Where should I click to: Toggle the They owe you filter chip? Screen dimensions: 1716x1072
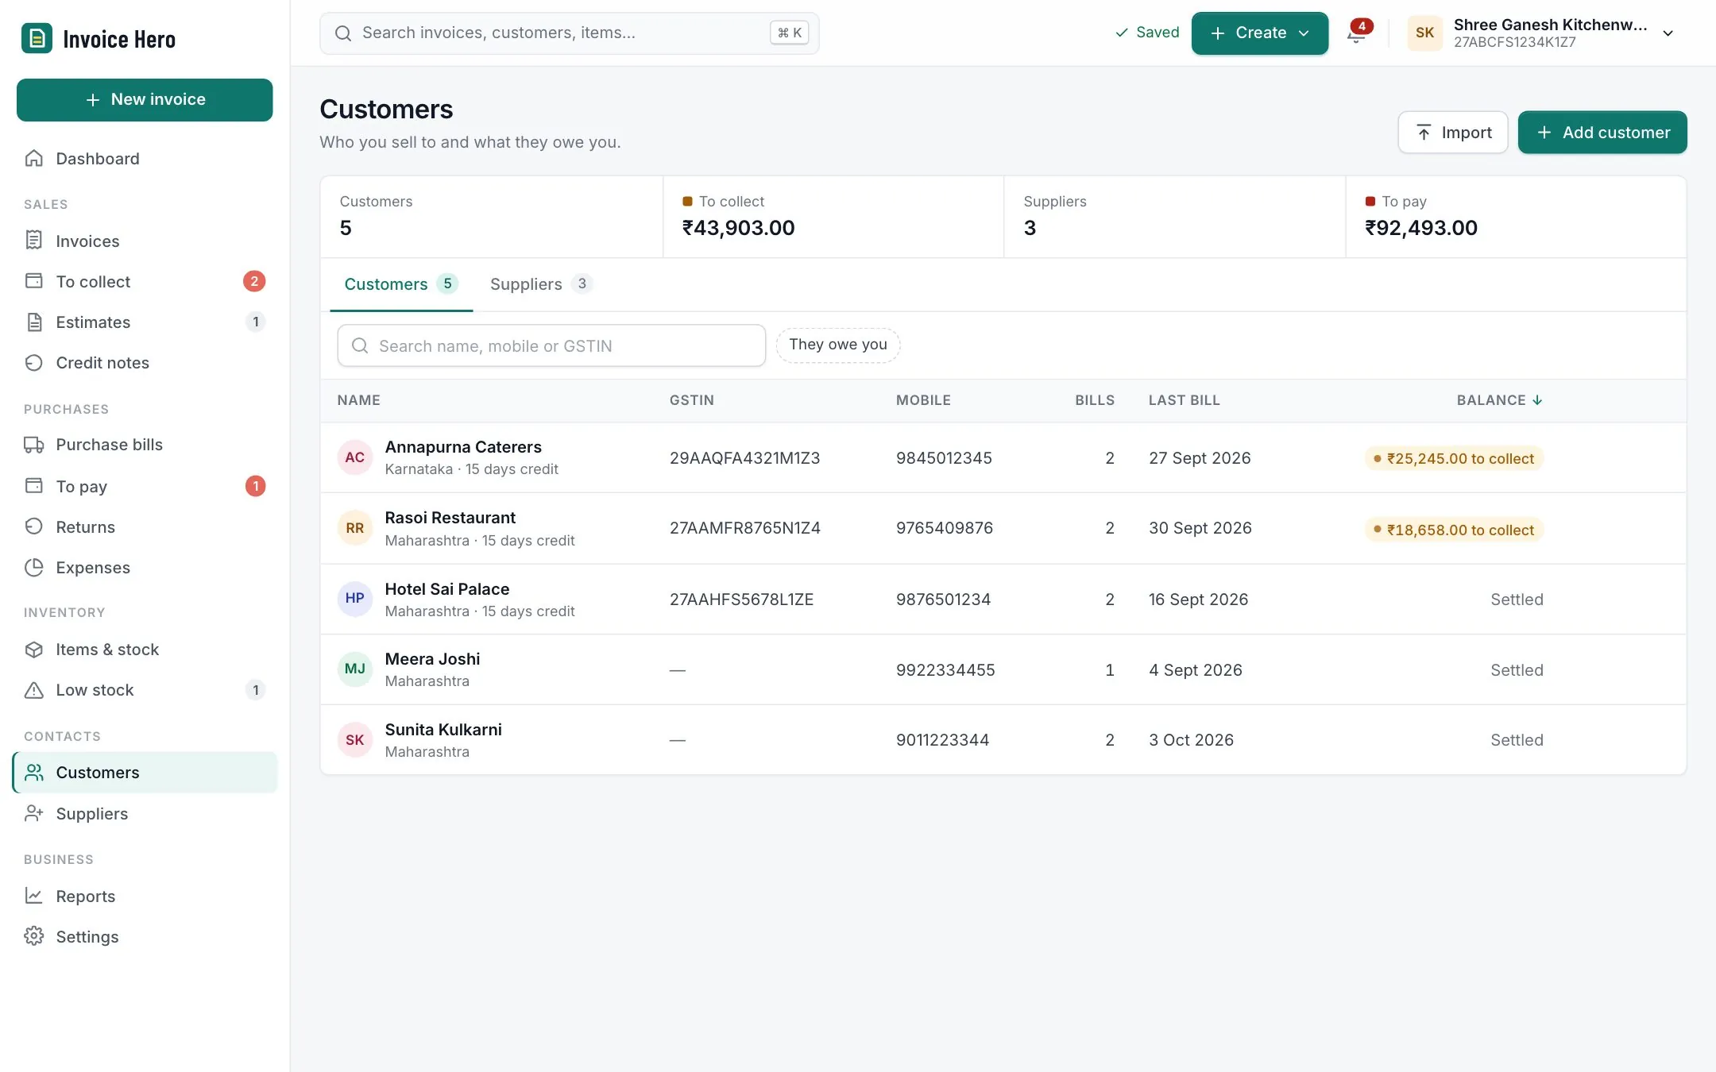coord(838,345)
